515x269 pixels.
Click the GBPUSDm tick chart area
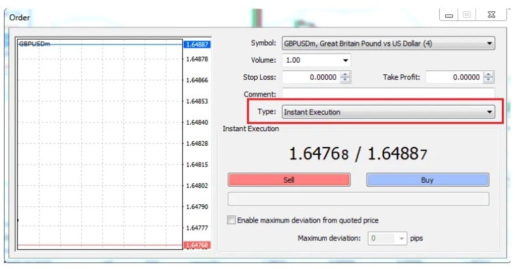[98, 144]
